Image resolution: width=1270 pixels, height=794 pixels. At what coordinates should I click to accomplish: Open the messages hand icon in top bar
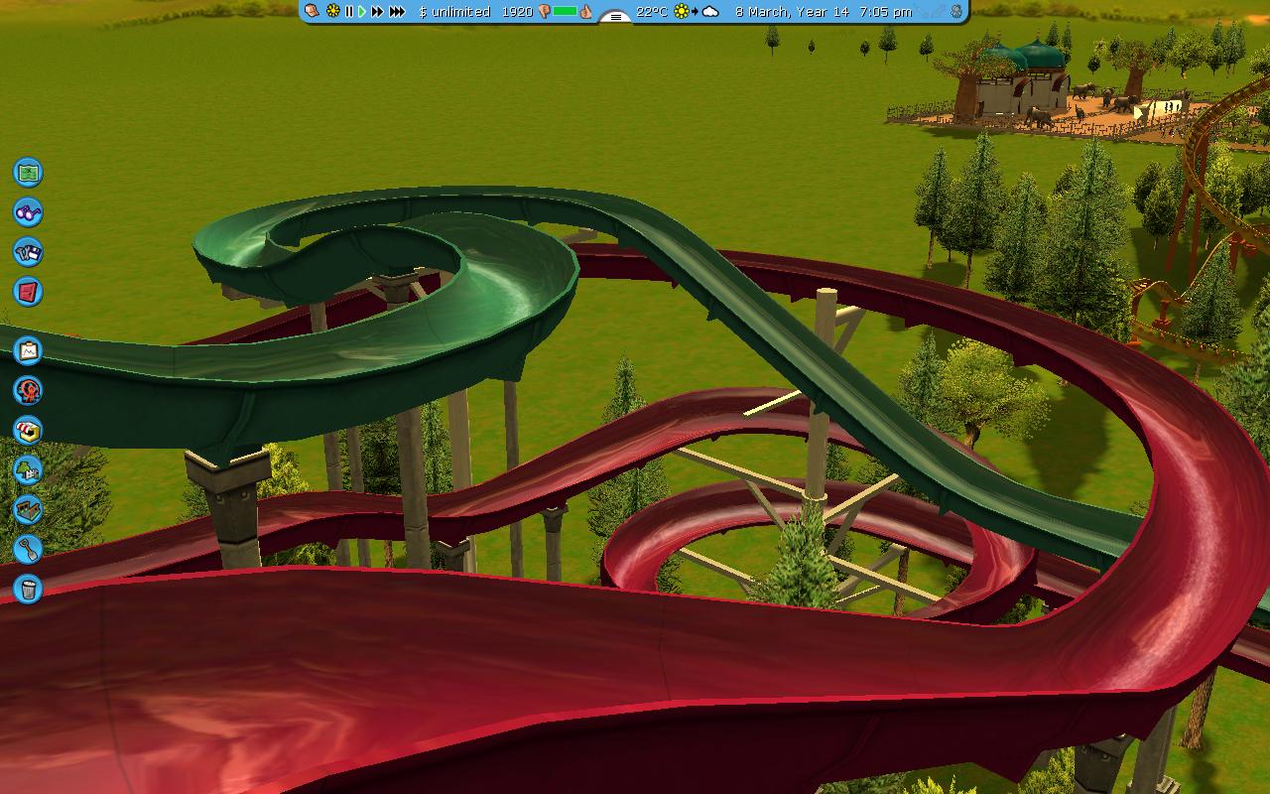tap(312, 11)
